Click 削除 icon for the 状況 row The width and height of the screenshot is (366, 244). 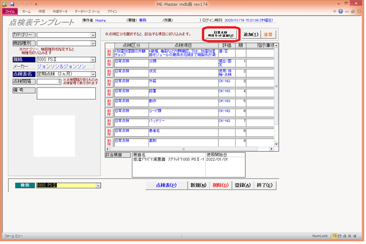(x=109, y=73)
